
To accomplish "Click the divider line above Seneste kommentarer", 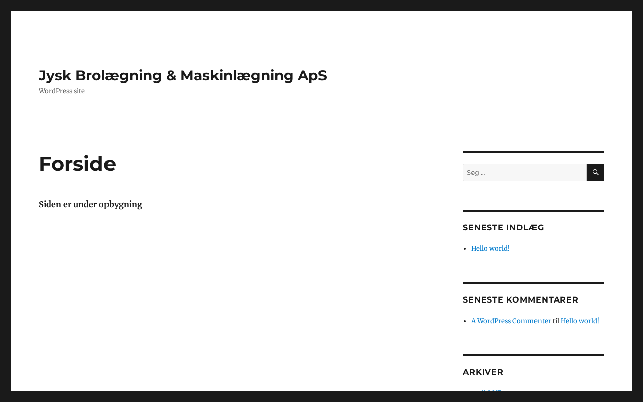I will (533, 283).
